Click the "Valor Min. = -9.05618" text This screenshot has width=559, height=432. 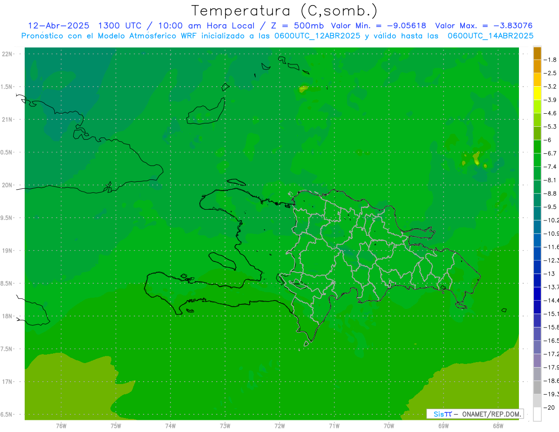pos(378,26)
